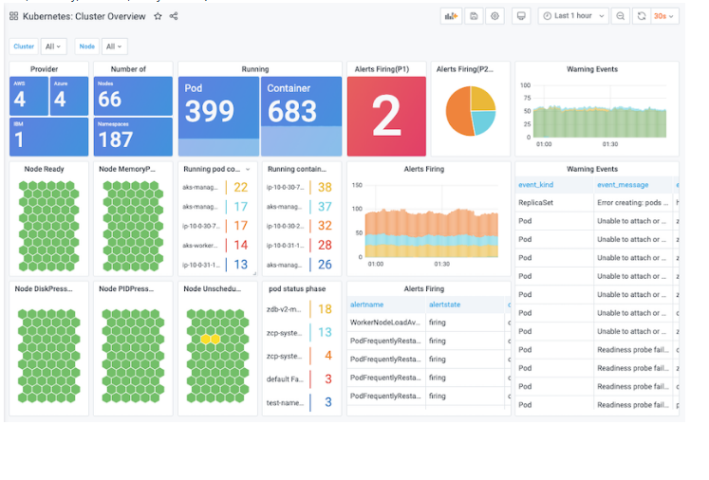Image resolution: width=709 pixels, height=480 pixels.
Task: Click the IBM provider stat tile
Action: pyautogui.click(x=48, y=137)
